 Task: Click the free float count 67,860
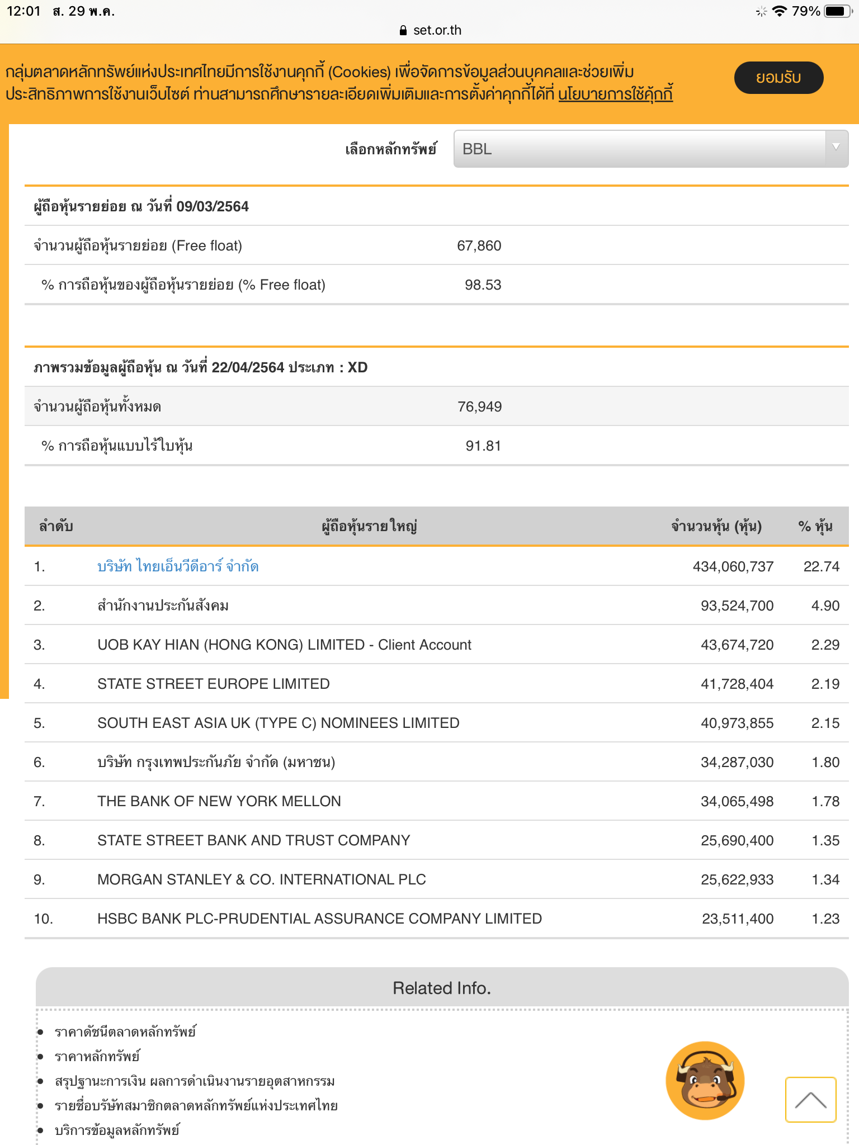pos(479,245)
